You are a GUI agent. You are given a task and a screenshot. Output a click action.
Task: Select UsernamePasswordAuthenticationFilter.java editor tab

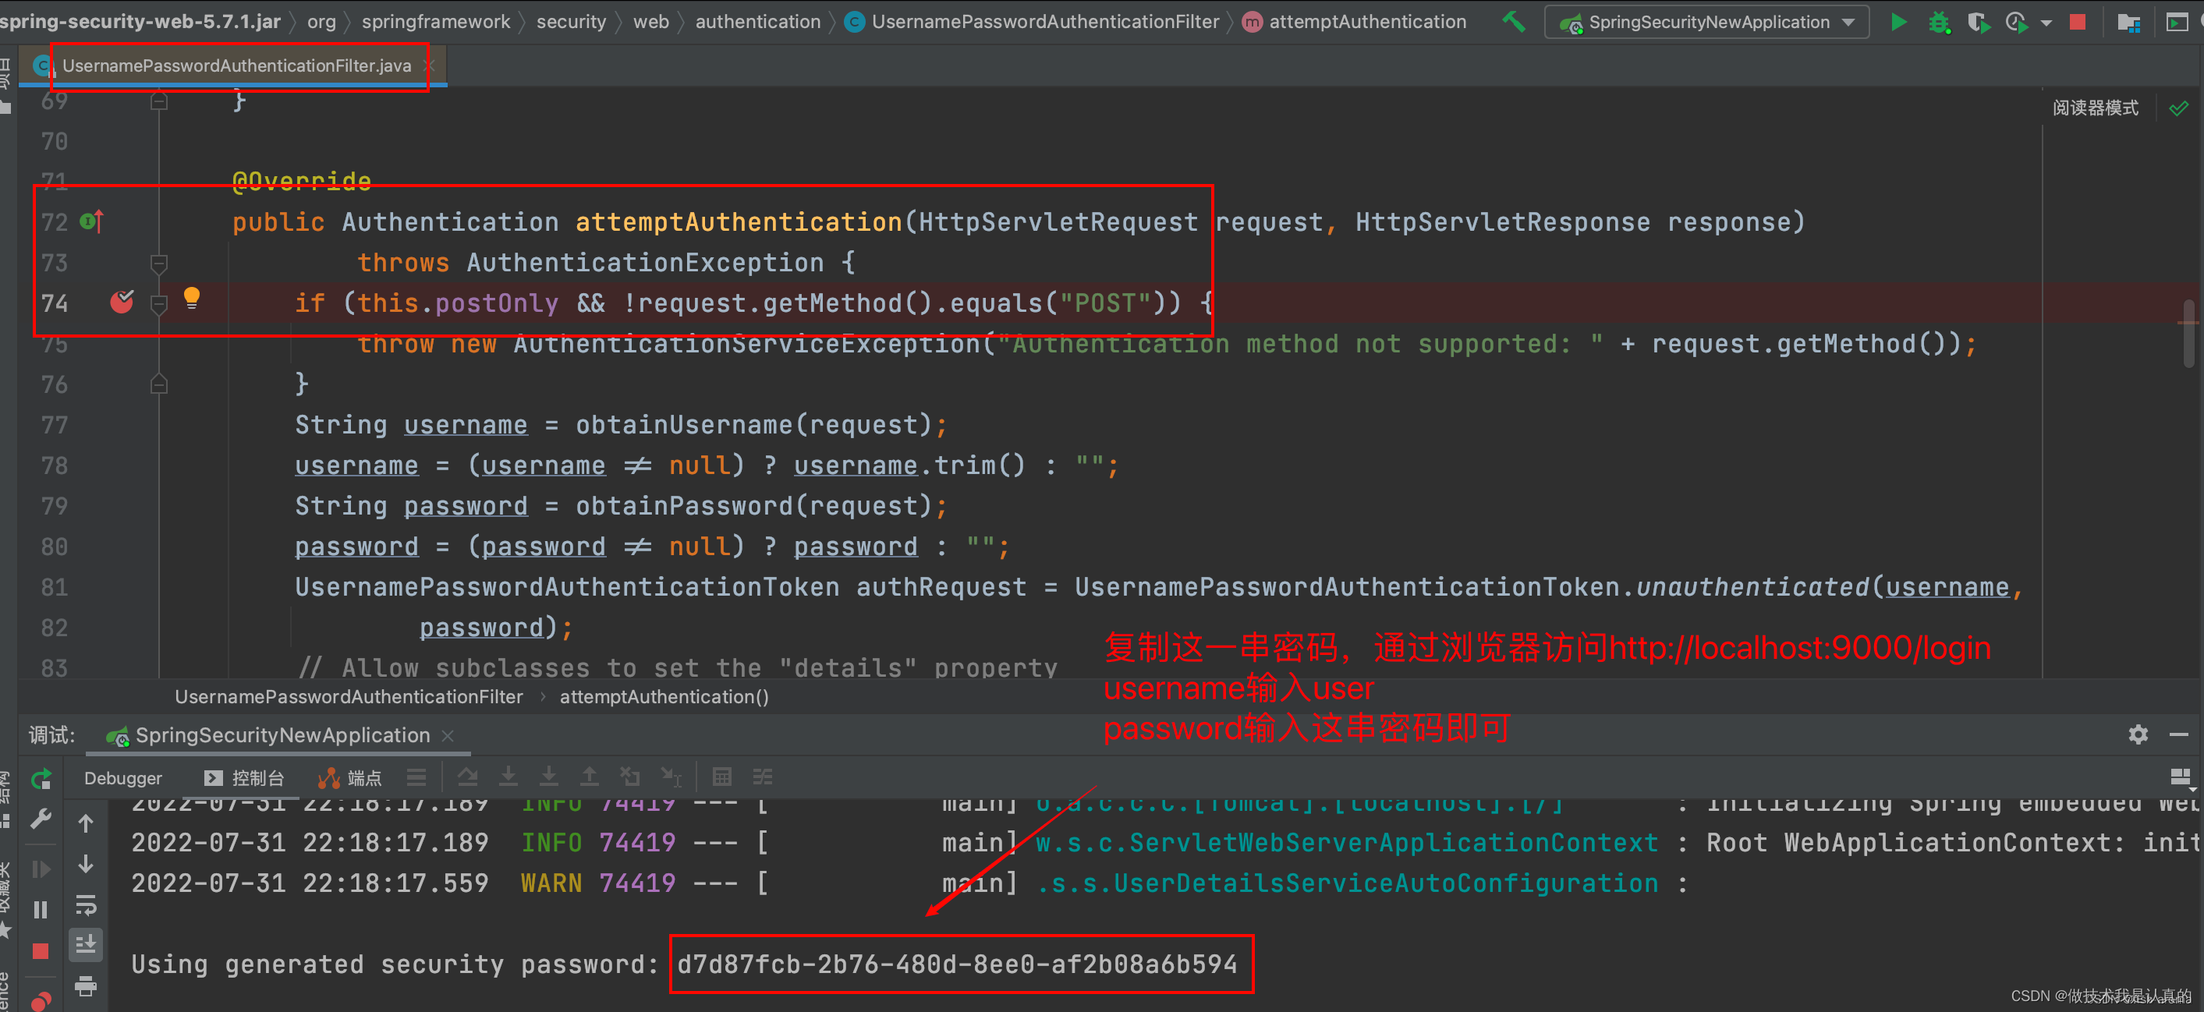pos(236,65)
